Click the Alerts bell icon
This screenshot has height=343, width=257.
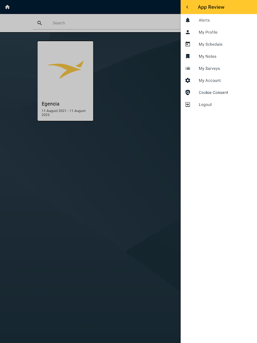point(188,20)
